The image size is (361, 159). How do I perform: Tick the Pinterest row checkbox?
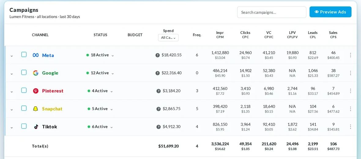[24, 91]
